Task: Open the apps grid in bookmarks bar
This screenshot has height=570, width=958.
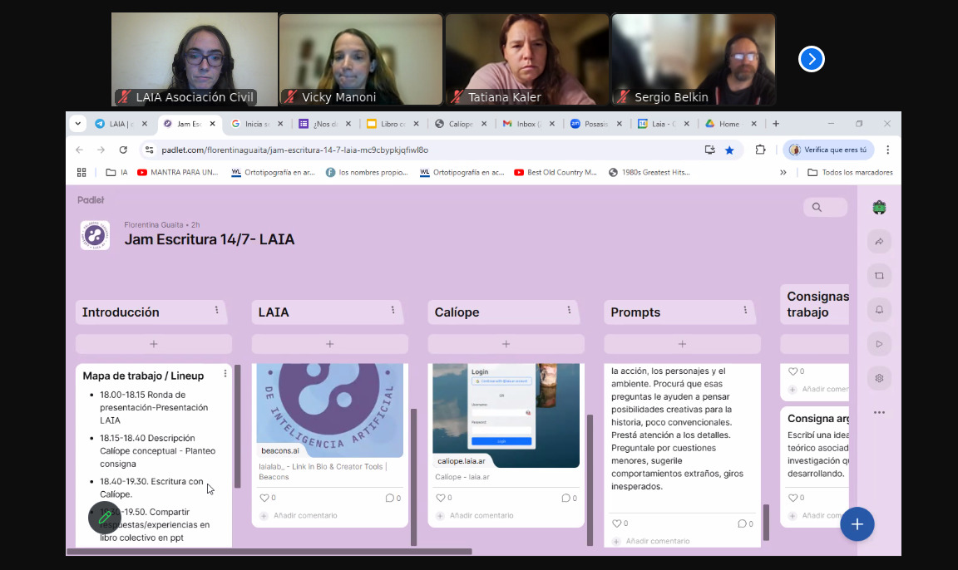Action: [x=81, y=173]
